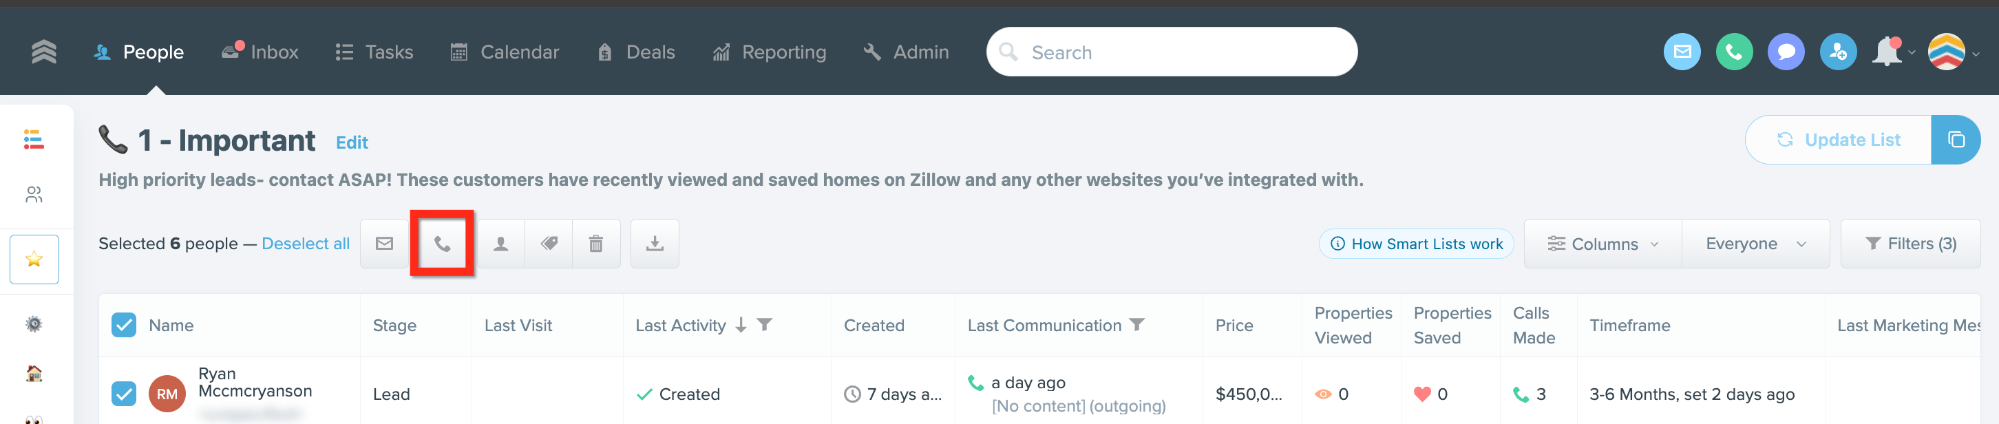Click the bulk email envelope icon
The height and width of the screenshot is (424, 1999).
pos(384,244)
